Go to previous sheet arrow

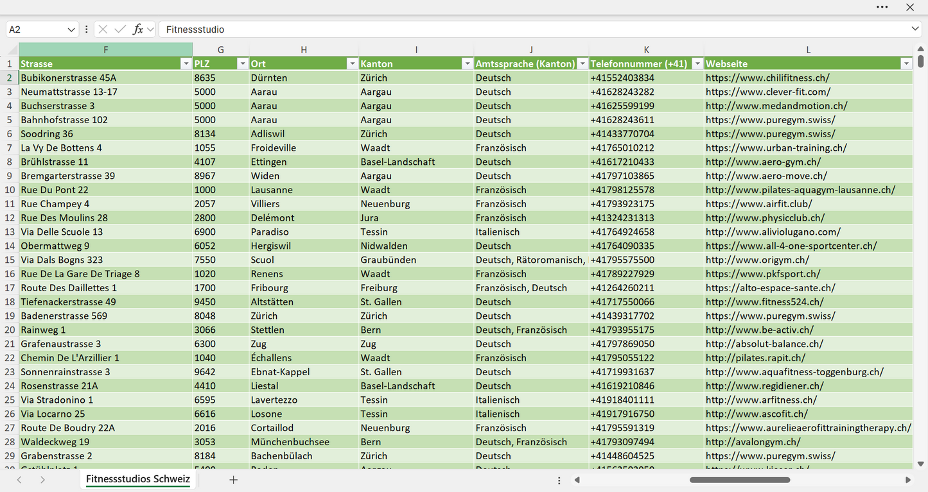19,480
